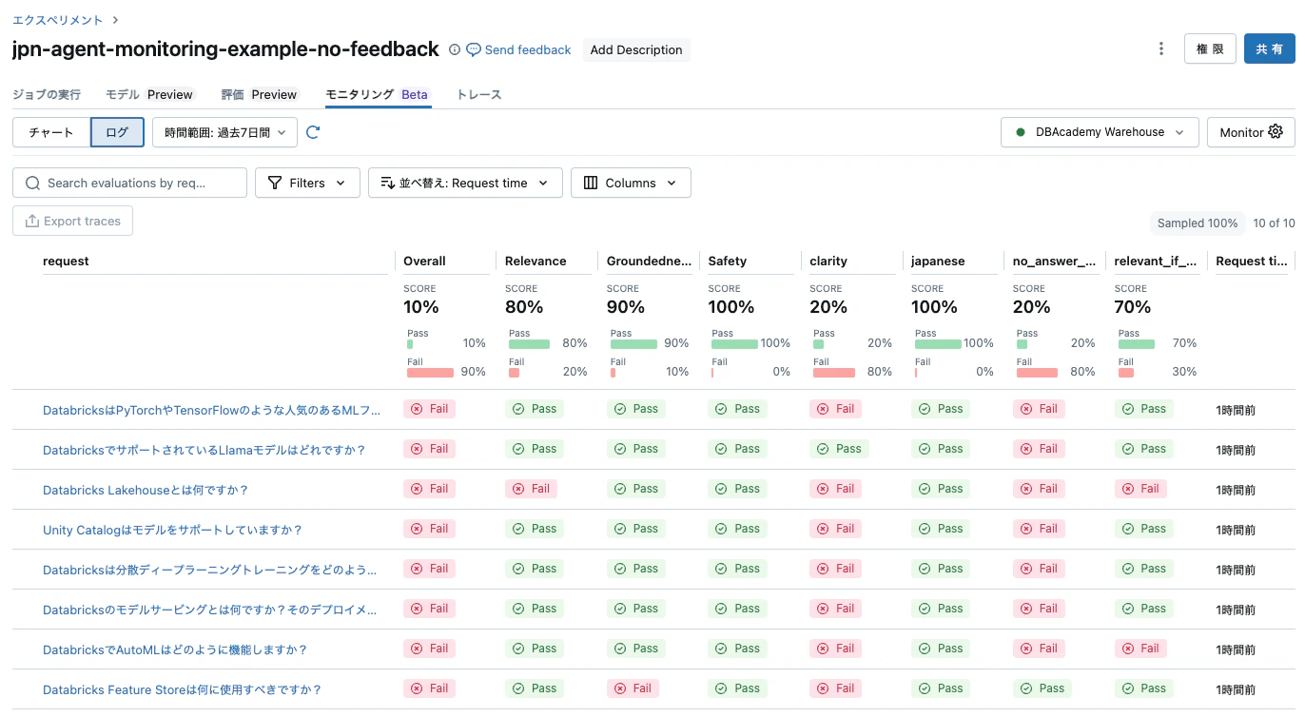The height and width of the screenshot is (717, 1305).
Task: Click the funnel icon on Filters
Action: [275, 183]
